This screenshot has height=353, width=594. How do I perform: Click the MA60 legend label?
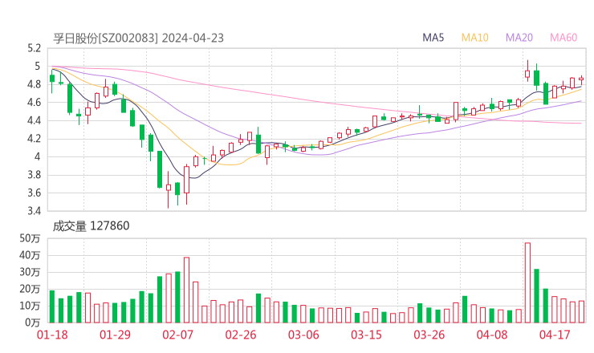[x=563, y=38]
